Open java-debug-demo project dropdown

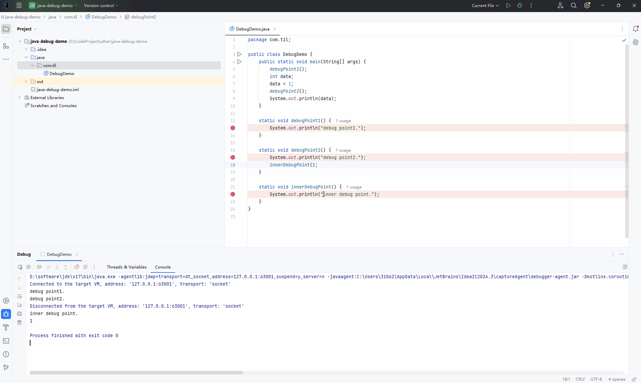(53, 5)
